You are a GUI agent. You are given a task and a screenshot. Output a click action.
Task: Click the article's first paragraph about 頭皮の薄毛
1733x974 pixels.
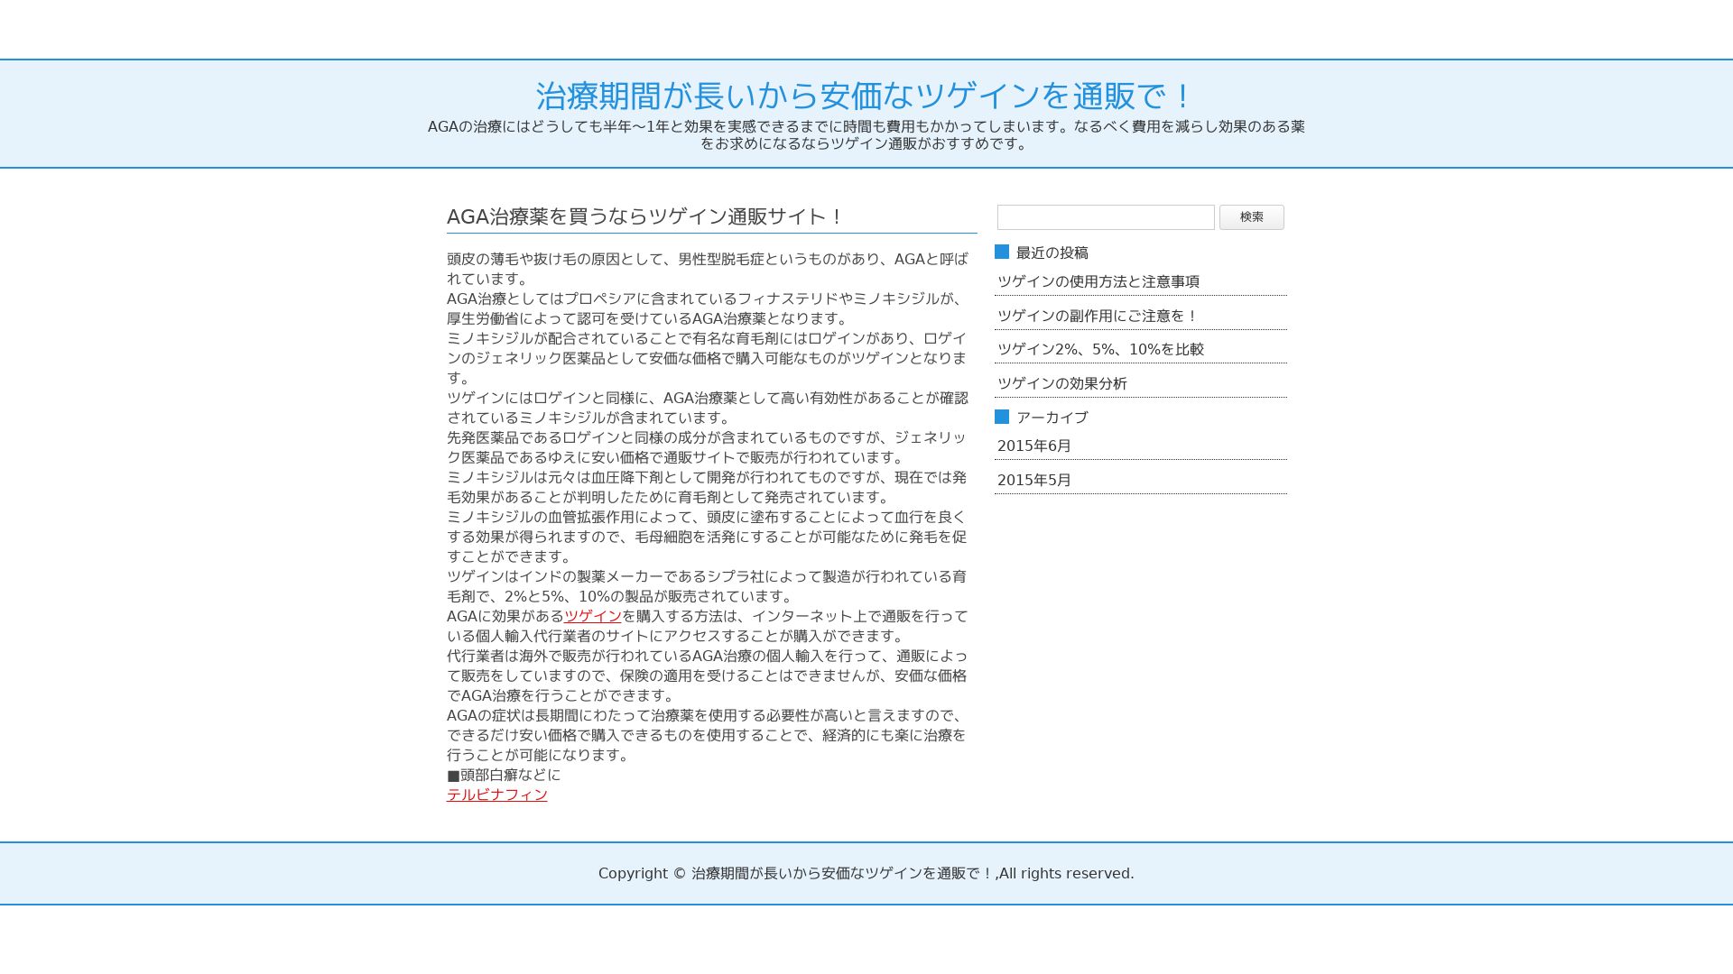click(x=706, y=269)
